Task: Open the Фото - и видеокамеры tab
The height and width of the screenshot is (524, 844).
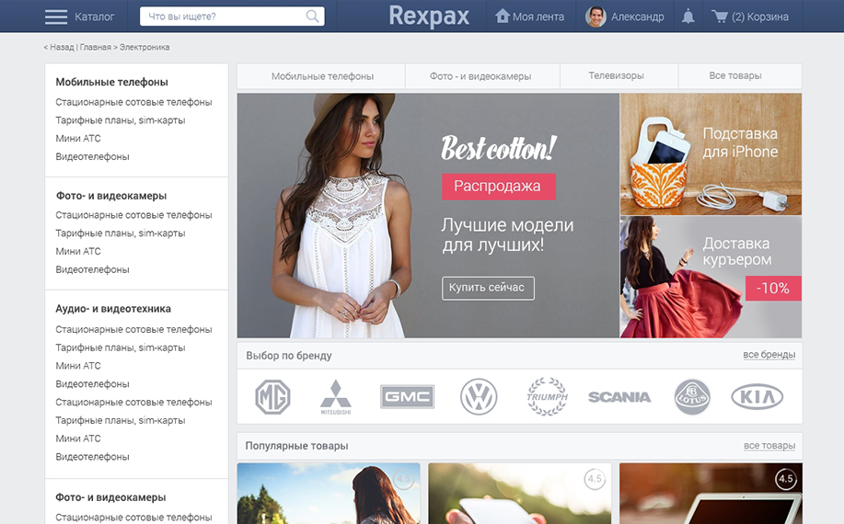Action: click(x=480, y=75)
